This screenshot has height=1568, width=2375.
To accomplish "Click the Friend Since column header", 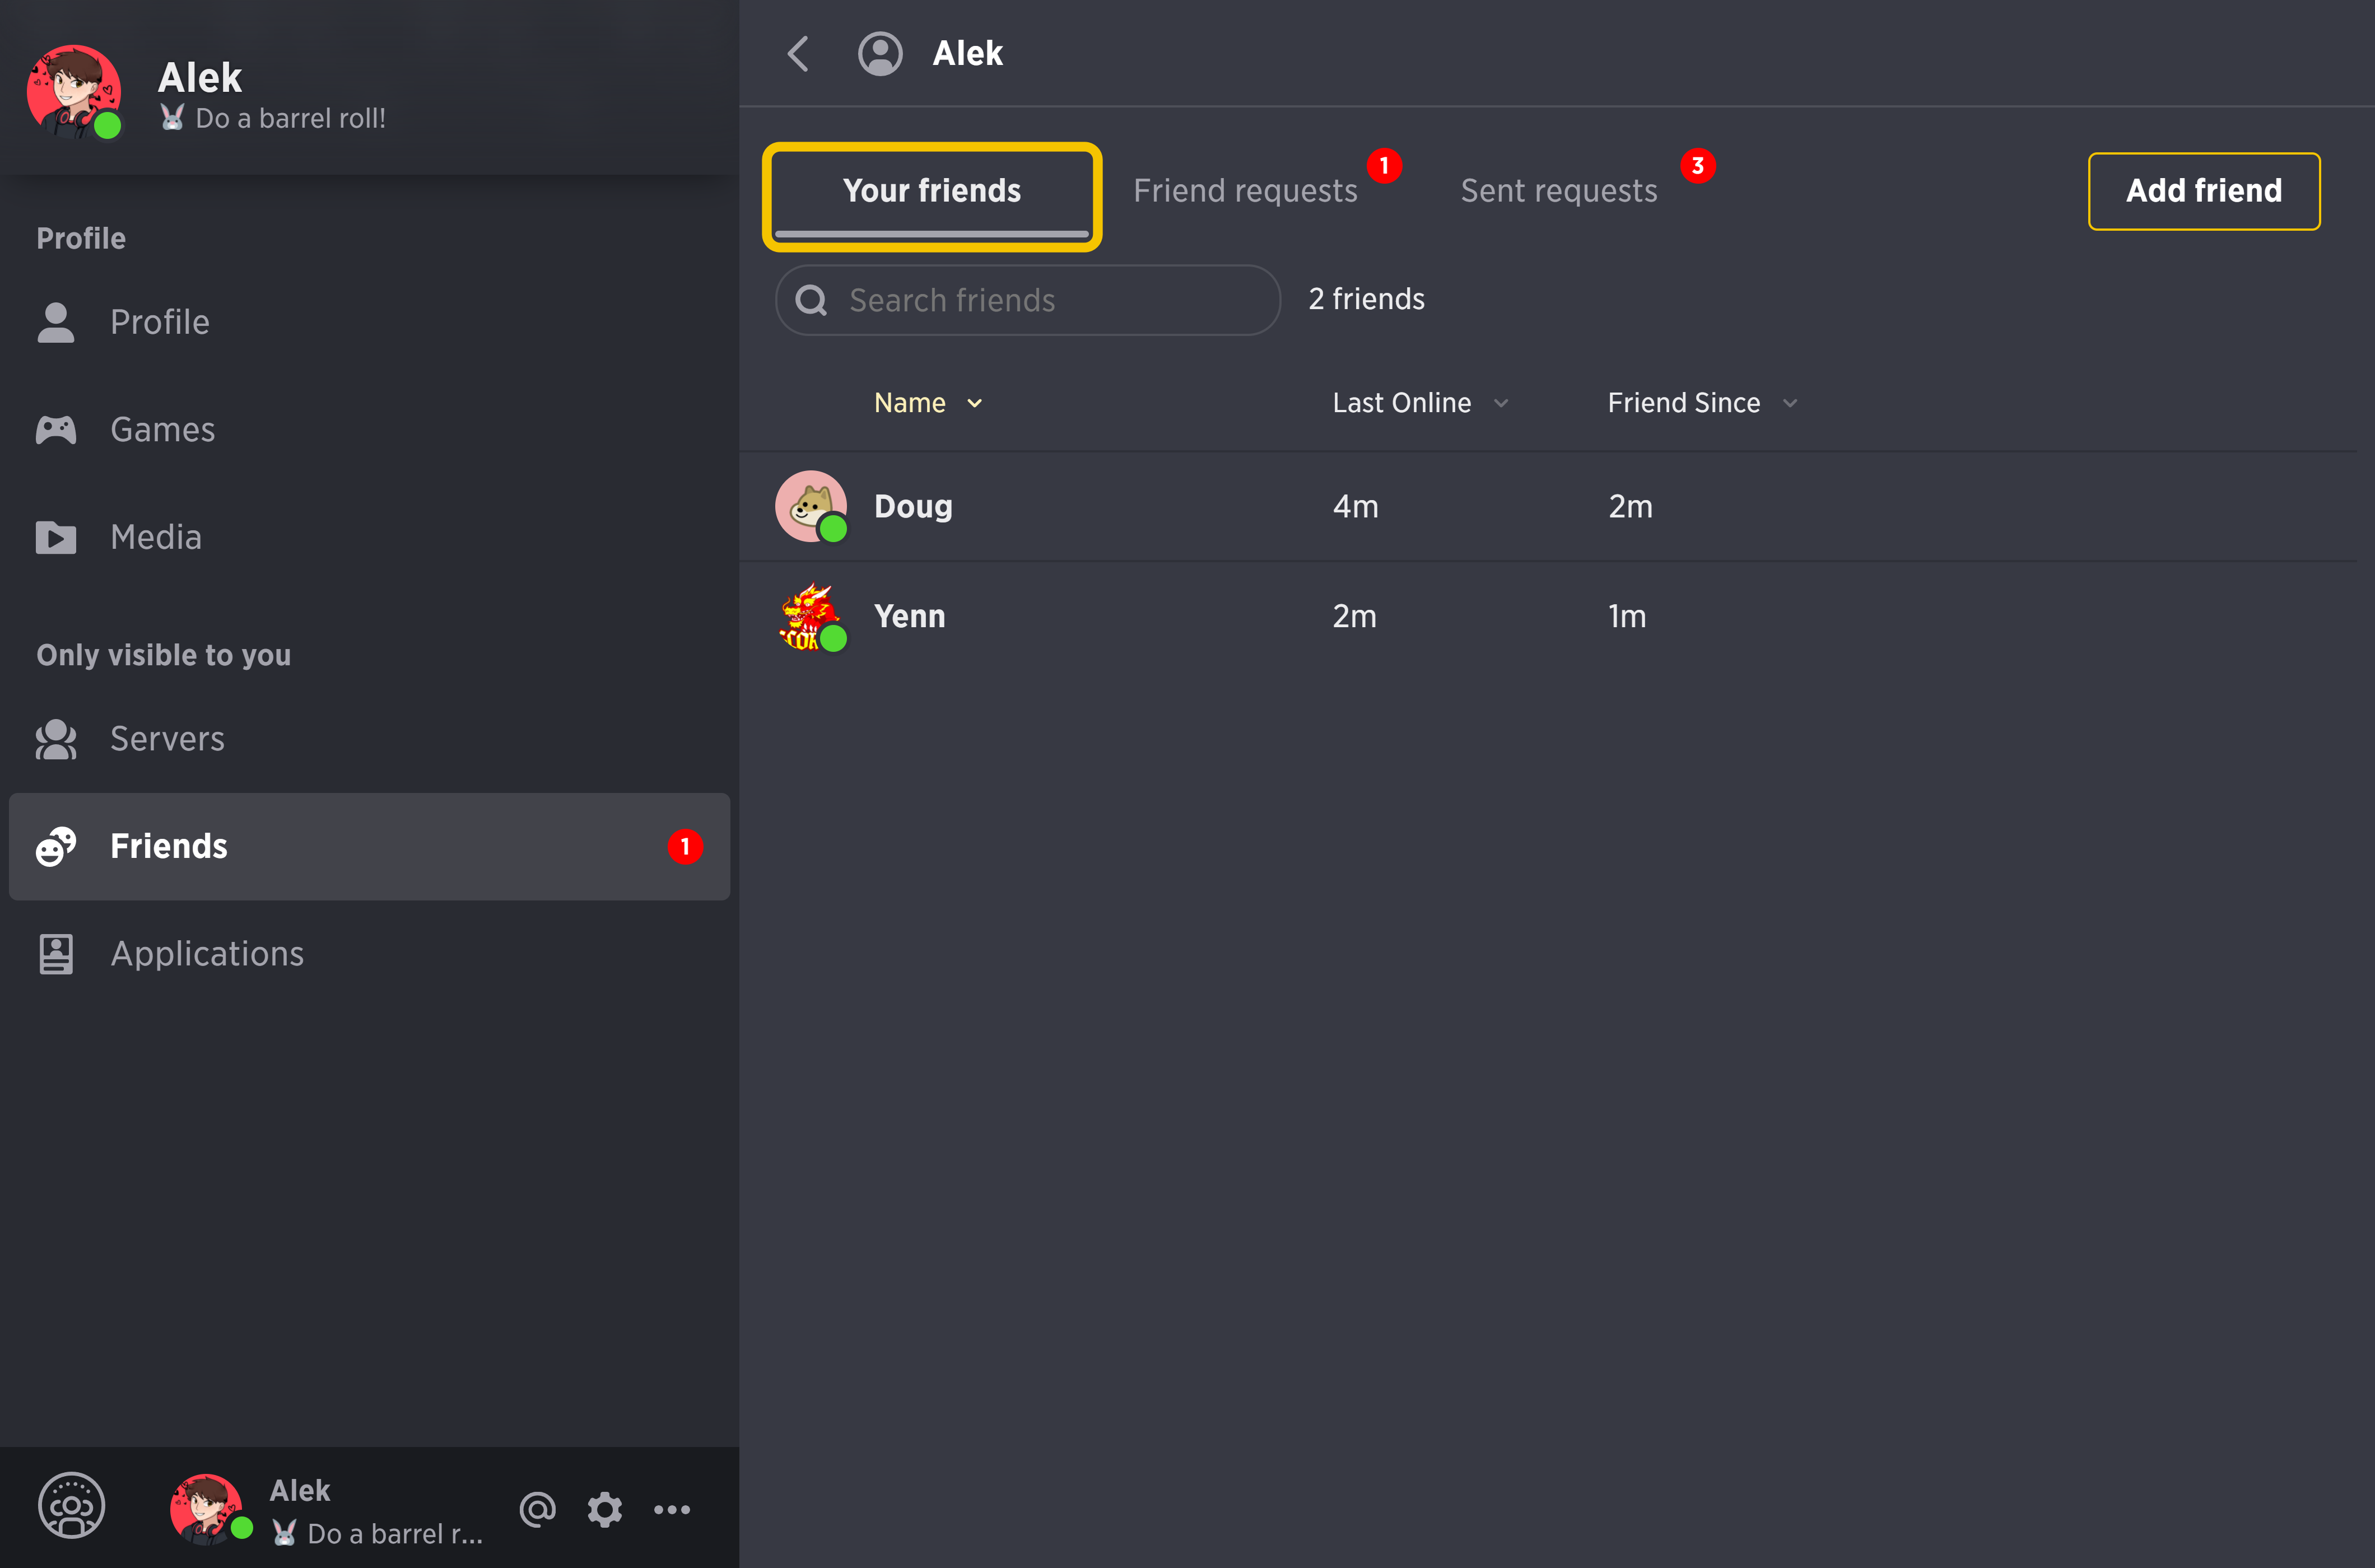I will (1684, 403).
